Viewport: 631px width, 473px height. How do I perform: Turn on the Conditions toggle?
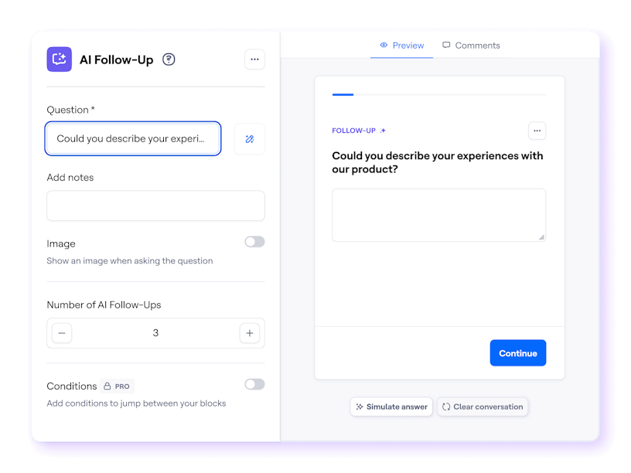pyautogui.click(x=254, y=384)
